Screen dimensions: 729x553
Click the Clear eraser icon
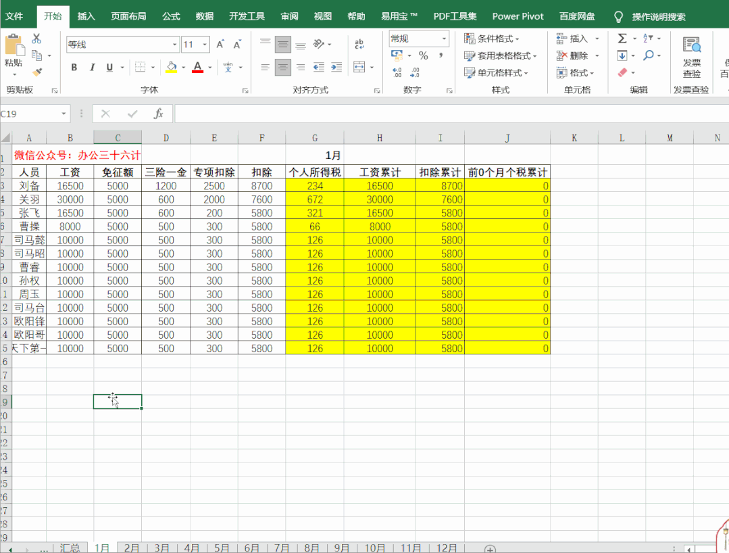click(622, 72)
